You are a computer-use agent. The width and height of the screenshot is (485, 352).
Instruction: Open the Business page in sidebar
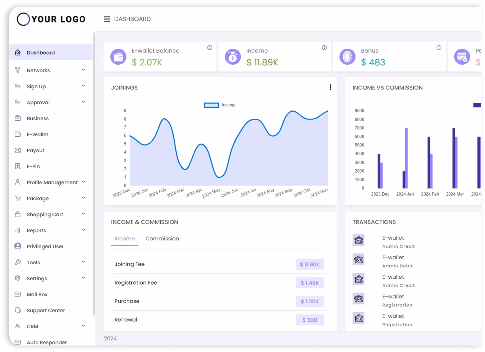[38, 118]
